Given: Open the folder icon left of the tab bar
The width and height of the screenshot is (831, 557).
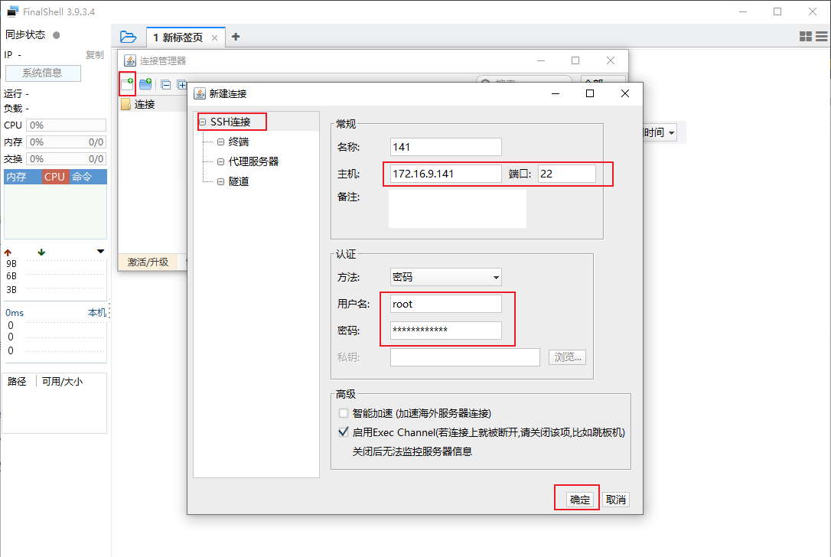Looking at the screenshot, I should click(128, 36).
